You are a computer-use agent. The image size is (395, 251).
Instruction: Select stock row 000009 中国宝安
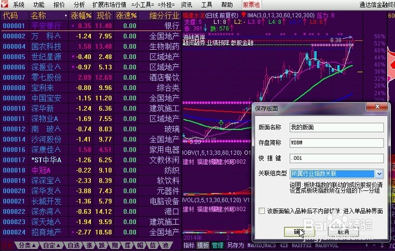point(91,98)
